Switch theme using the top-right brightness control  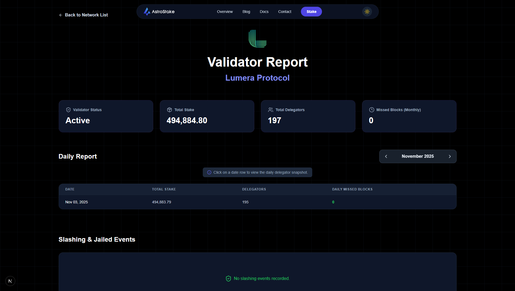pos(367,11)
